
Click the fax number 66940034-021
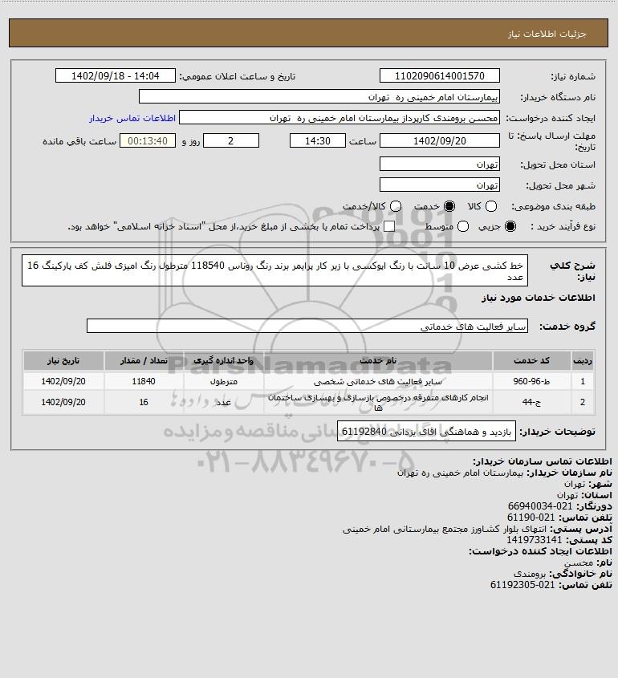[539, 506]
